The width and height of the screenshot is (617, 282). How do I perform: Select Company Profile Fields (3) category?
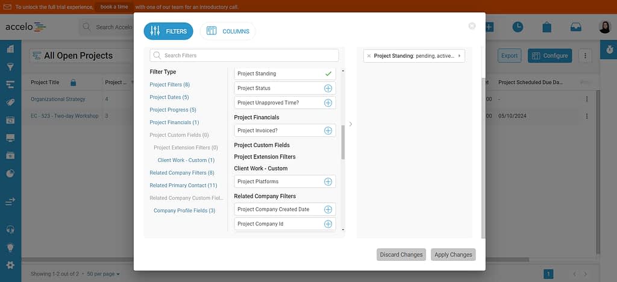[184, 210]
